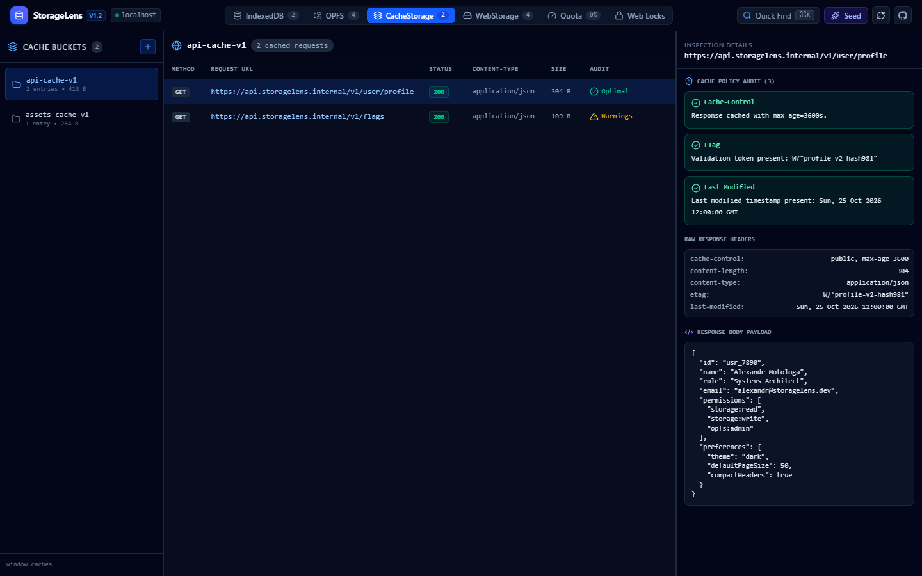This screenshot has width=922, height=576.
Task: Click the refresh icon in top bar
Action: tap(881, 15)
